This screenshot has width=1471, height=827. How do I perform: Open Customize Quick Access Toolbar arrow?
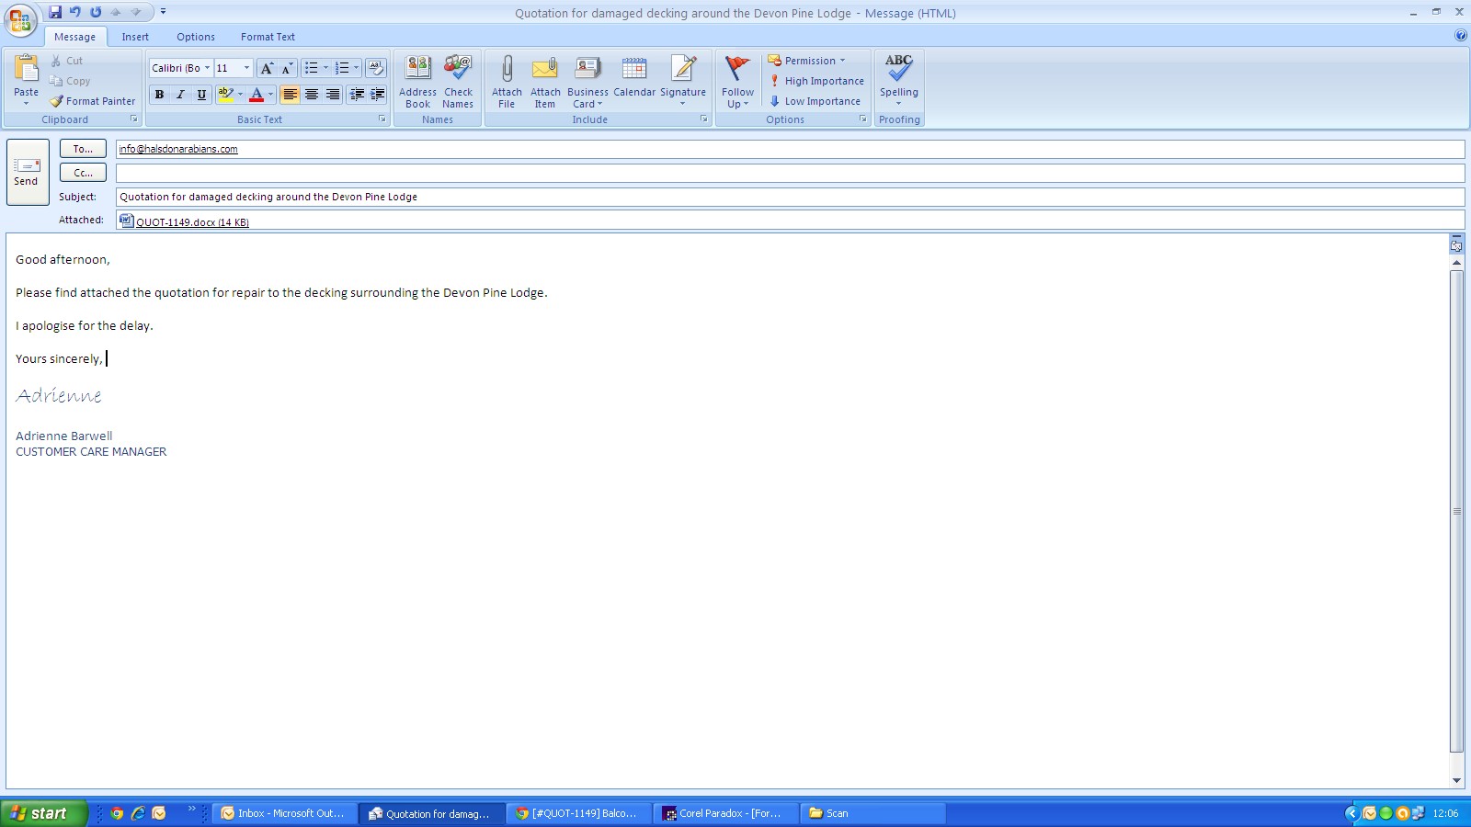click(163, 12)
